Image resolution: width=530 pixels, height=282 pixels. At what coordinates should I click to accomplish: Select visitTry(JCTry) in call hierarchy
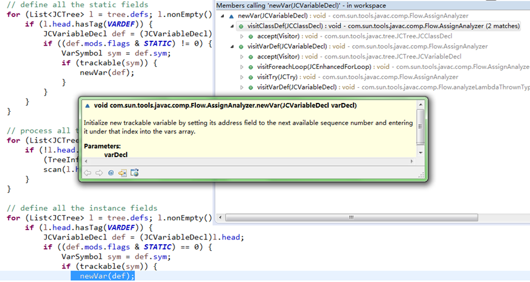pyautogui.click(x=277, y=77)
